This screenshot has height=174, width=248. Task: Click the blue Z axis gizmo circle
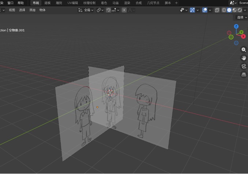236,26
